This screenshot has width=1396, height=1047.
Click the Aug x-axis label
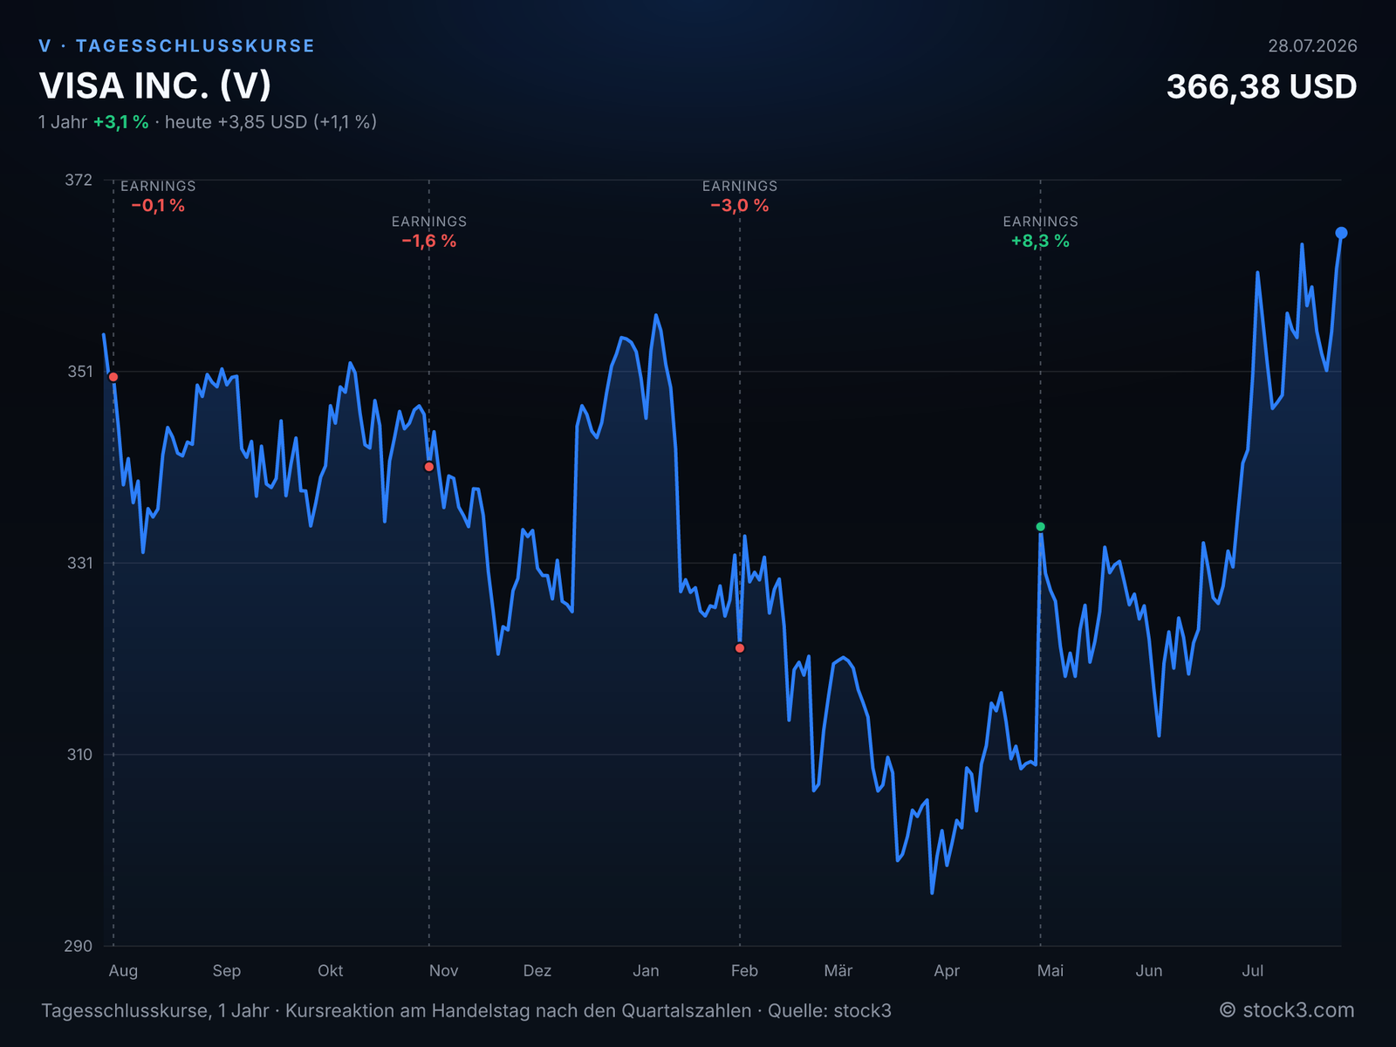click(123, 971)
